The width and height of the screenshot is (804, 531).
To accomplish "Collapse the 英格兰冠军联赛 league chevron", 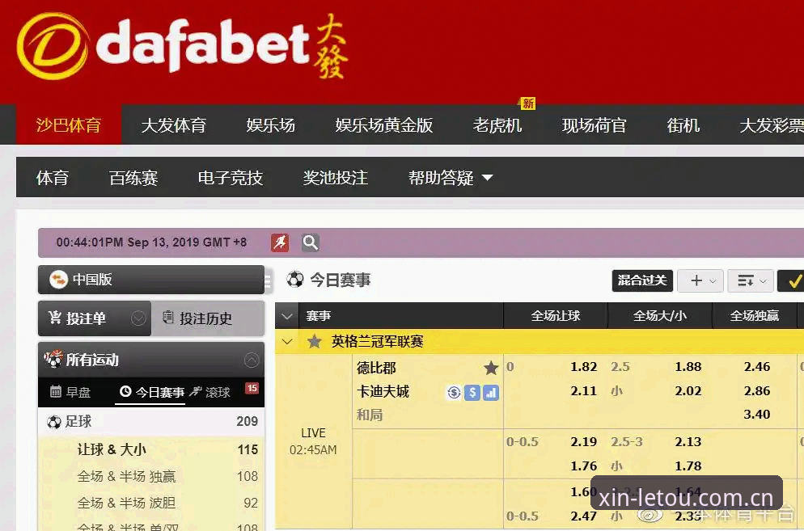I will click(x=287, y=341).
